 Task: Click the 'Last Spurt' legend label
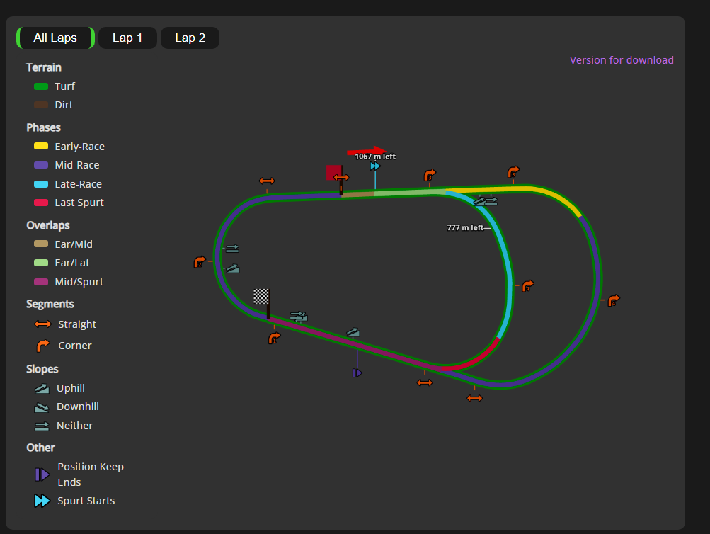tap(79, 203)
